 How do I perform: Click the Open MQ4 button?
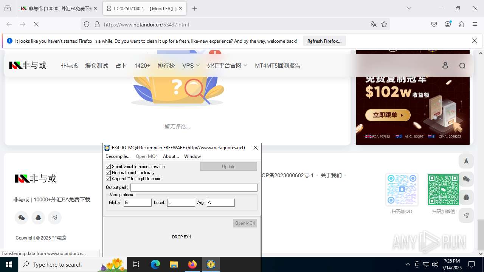click(x=245, y=223)
